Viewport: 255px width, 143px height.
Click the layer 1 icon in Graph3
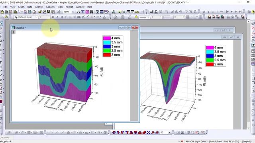point(14,32)
